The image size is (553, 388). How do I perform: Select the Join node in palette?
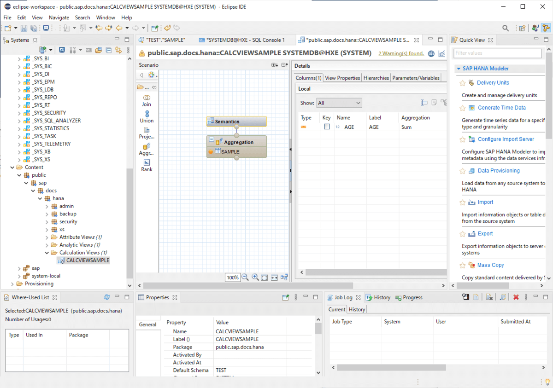click(147, 100)
